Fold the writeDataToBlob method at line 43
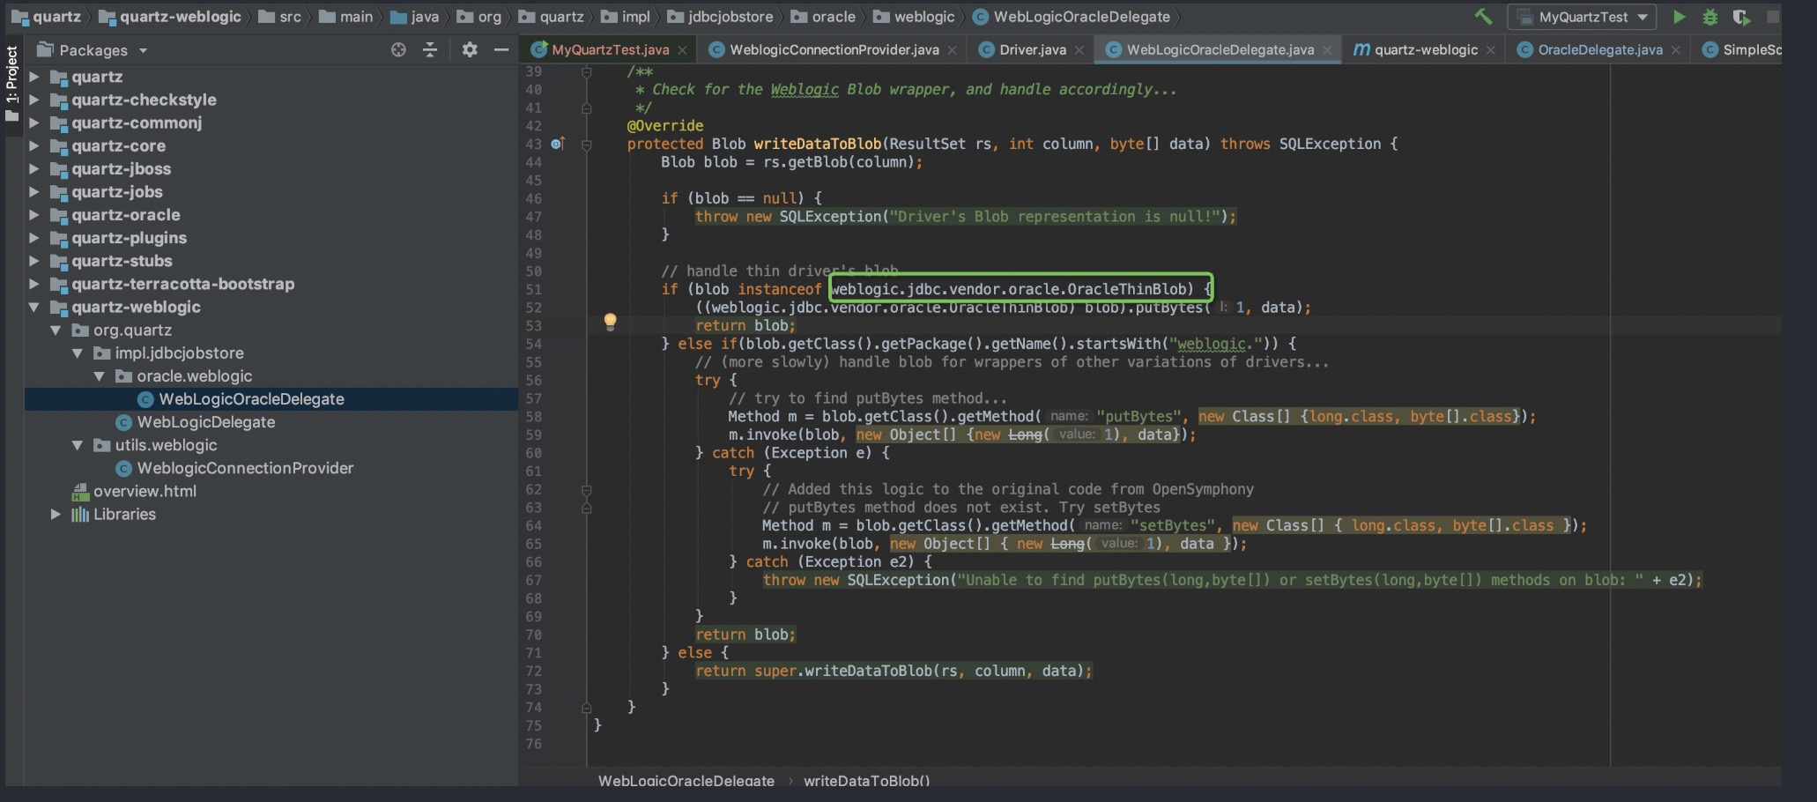 [x=587, y=144]
